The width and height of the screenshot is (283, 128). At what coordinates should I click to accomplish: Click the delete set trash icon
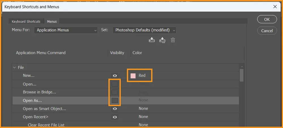click(x=173, y=40)
